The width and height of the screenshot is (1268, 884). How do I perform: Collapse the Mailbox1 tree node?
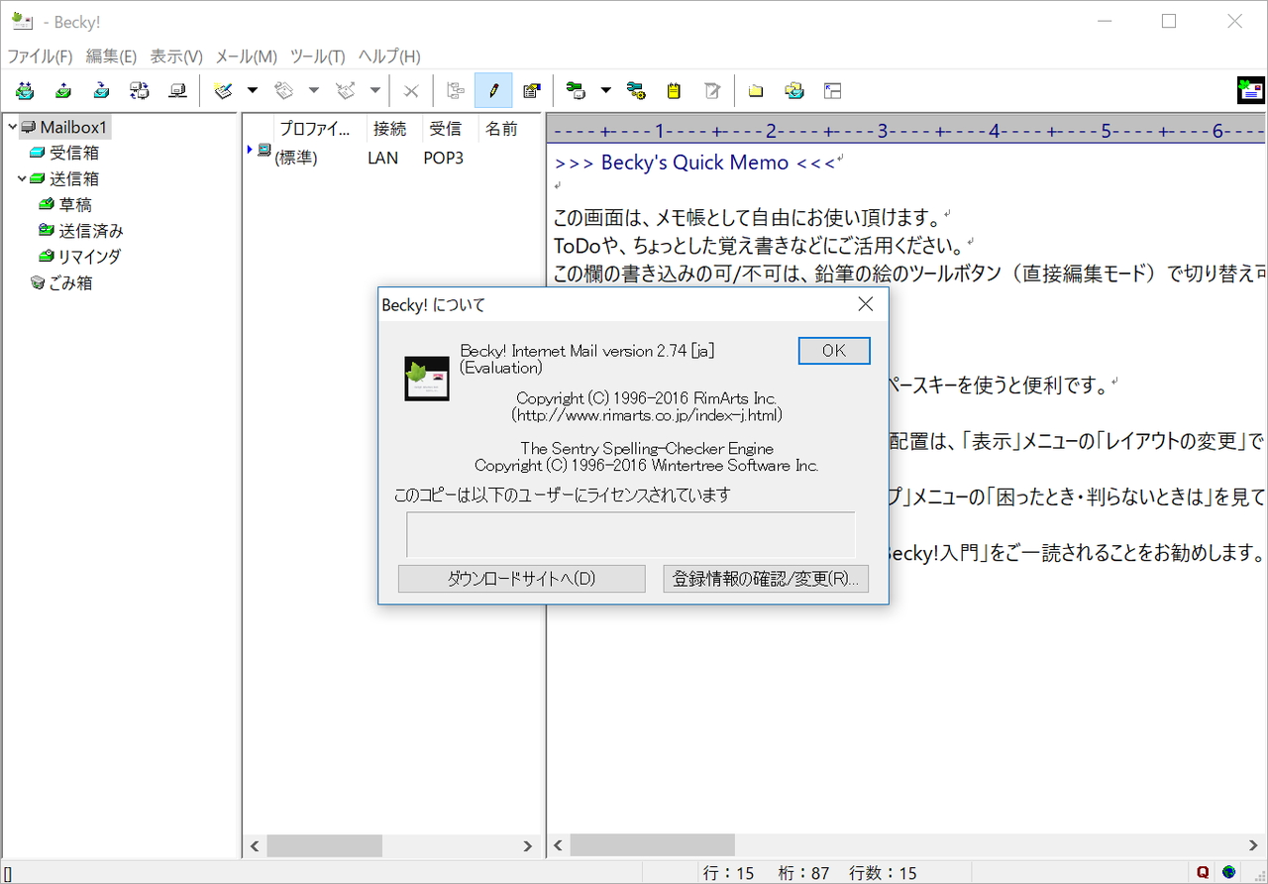click(12, 127)
